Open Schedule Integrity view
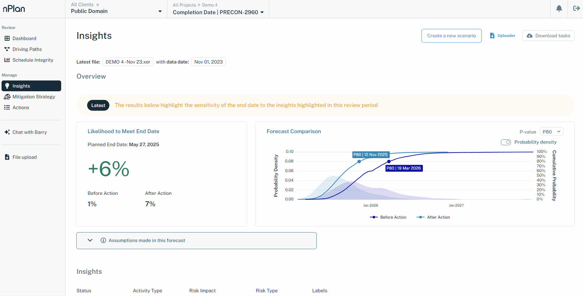This screenshot has height=296, width=583. [33, 60]
